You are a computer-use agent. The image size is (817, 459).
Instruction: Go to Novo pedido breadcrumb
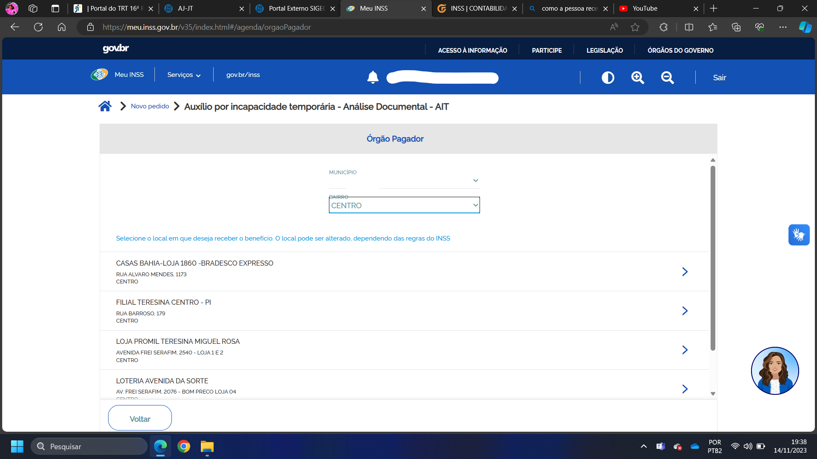(150, 106)
